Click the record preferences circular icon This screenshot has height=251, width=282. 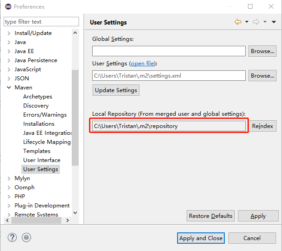pos(26,237)
